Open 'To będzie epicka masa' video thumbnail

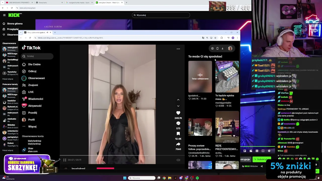click(227, 77)
